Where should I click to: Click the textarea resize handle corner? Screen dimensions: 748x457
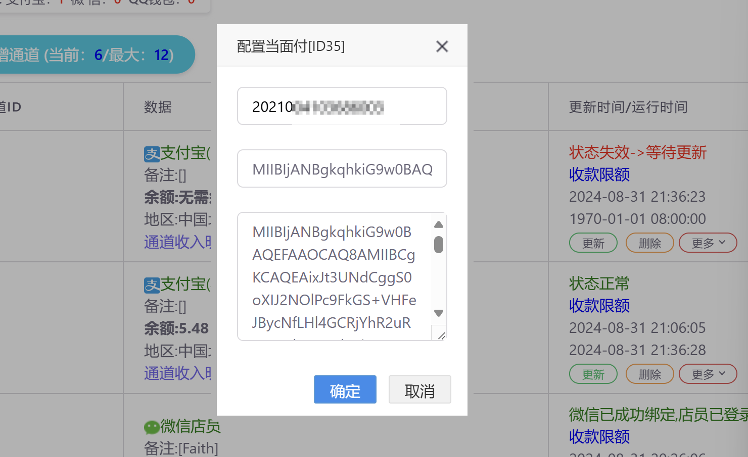(x=441, y=335)
